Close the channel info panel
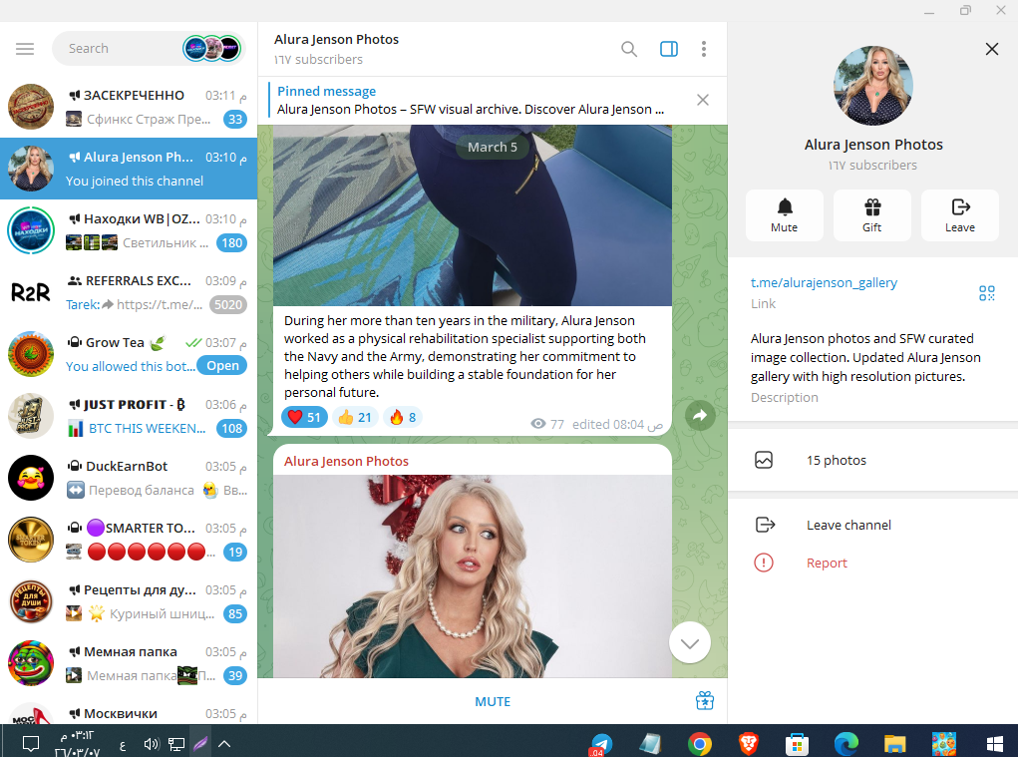This screenshot has height=757, width=1018. click(x=991, y=49)
